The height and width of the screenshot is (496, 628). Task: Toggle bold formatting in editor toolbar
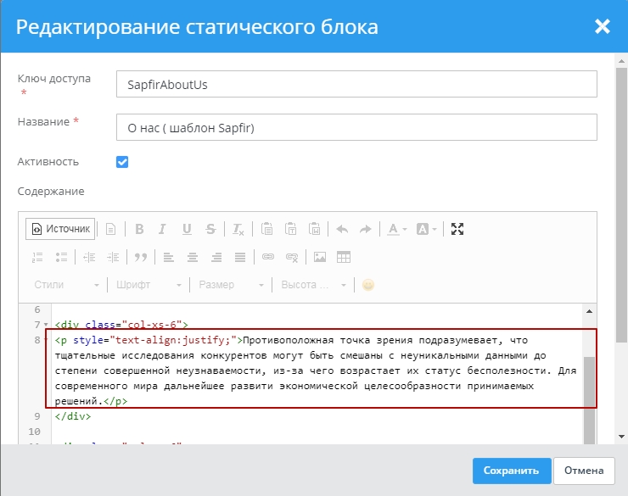[139, 229]
